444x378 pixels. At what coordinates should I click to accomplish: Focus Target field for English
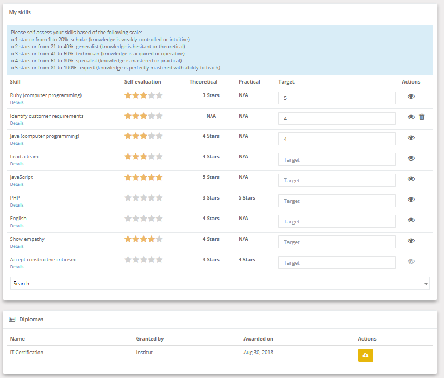click(x=337, y=221)
